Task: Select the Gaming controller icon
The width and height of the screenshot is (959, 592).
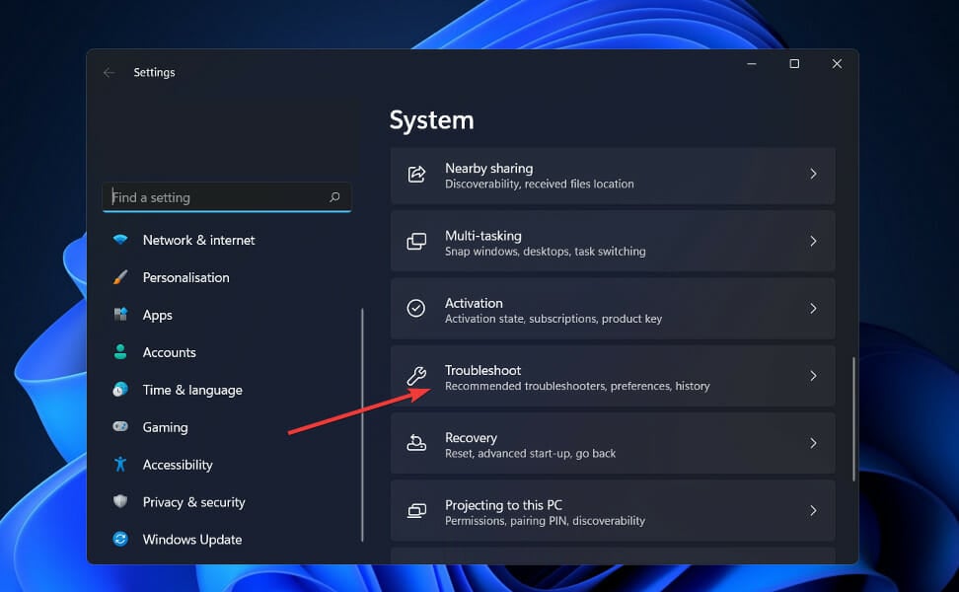Action: pos(120,427)
